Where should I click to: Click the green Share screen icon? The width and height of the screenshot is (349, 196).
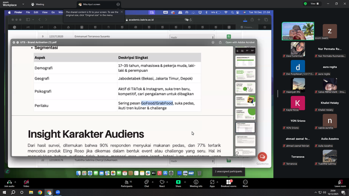tap(178, 182)
